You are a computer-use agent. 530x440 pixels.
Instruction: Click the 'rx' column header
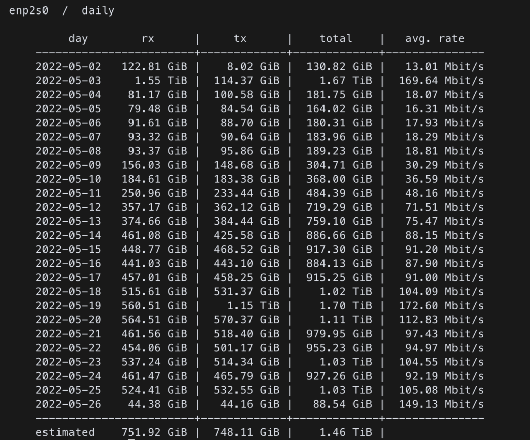click(x=148, y=39)
